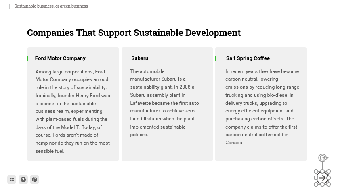Open the book resources icon
Screen dimensions: 338x191
[x=34, y=179]
